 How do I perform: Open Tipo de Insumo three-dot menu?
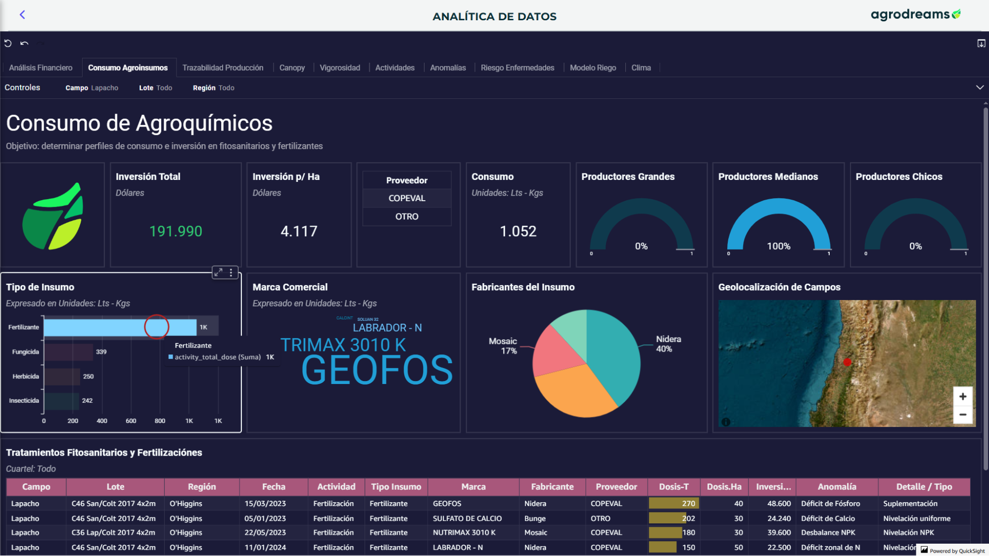point(231,272)
